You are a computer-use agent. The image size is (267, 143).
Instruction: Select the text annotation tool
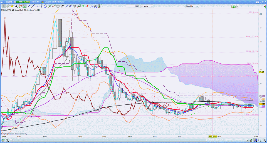click(58, 6)
